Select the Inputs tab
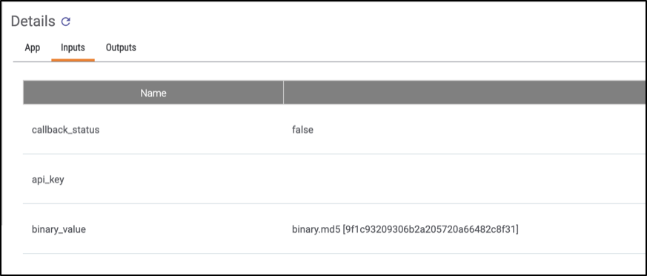This screenshot has width=647, height=276. tap(73, 47)
